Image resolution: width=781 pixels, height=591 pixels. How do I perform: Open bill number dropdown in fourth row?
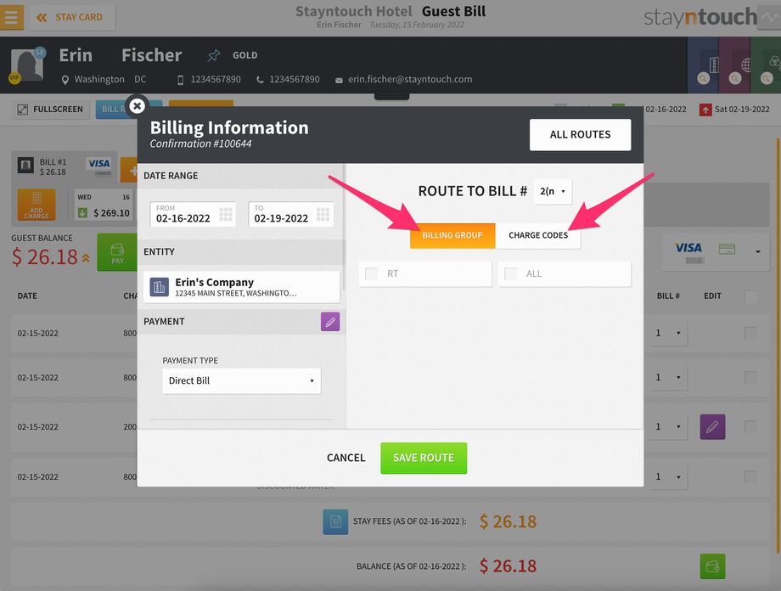coord(668,477)
